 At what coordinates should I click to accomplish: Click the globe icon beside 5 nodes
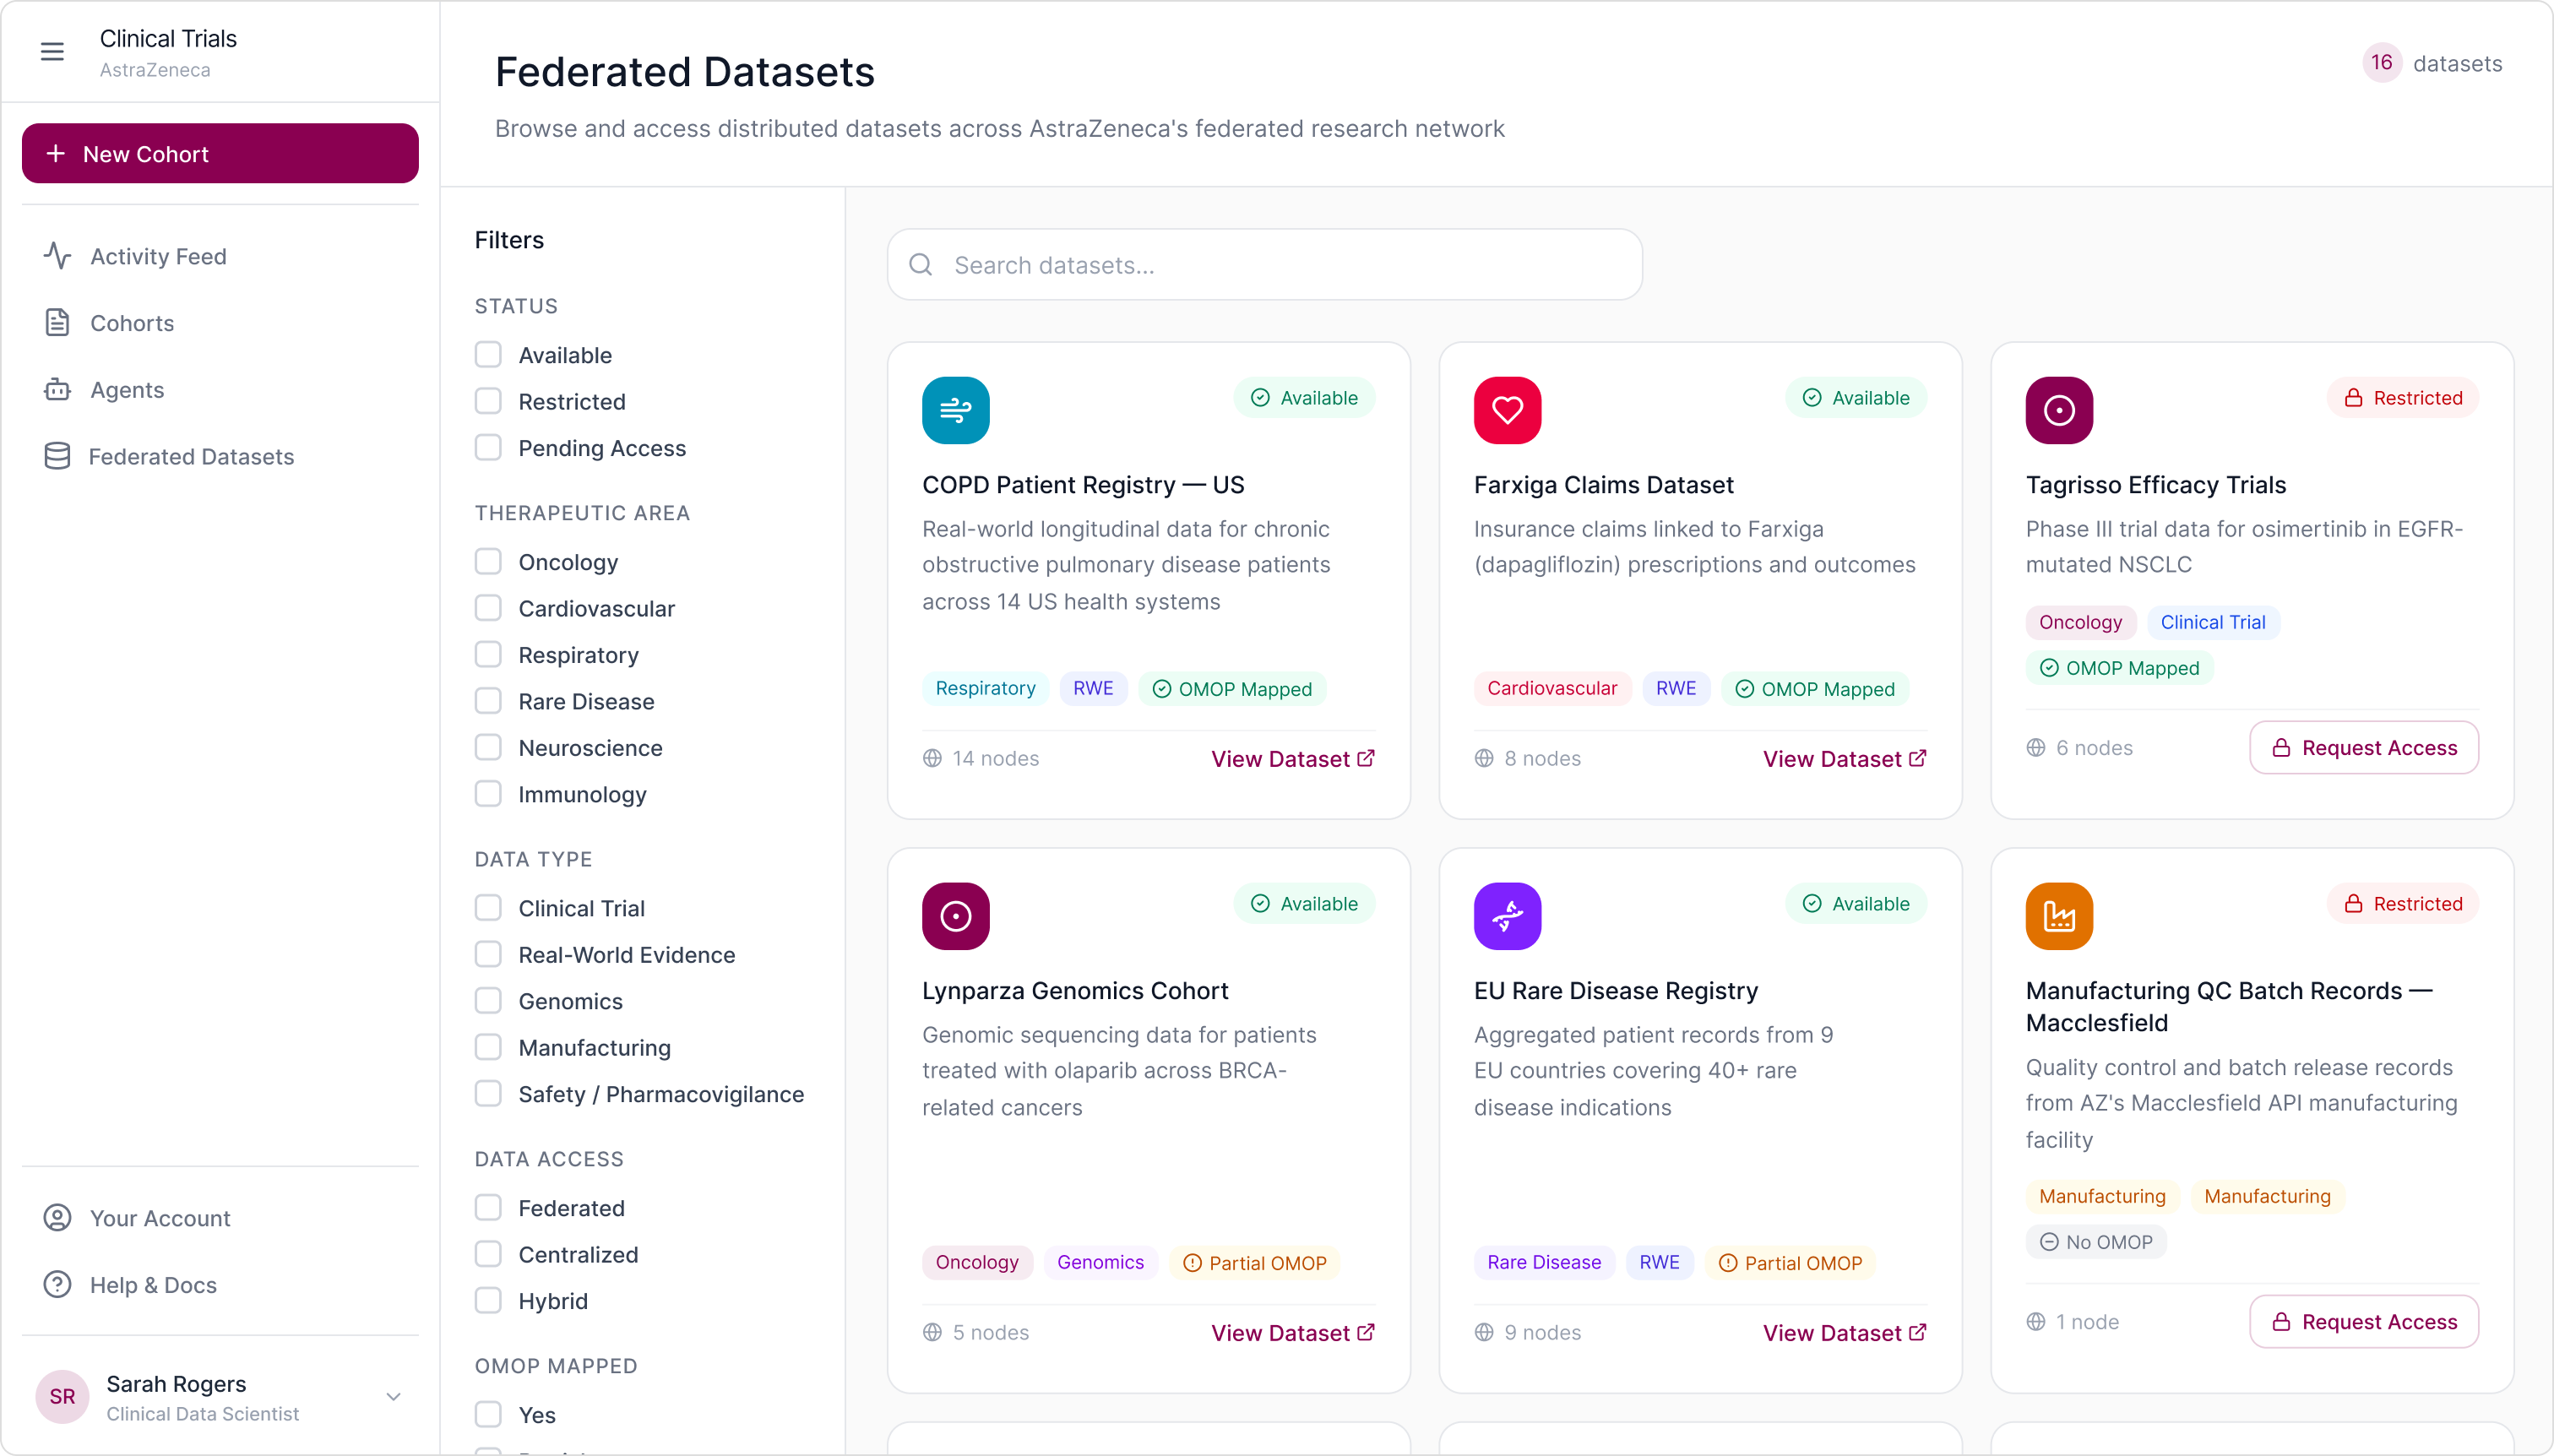point(932,1332)
